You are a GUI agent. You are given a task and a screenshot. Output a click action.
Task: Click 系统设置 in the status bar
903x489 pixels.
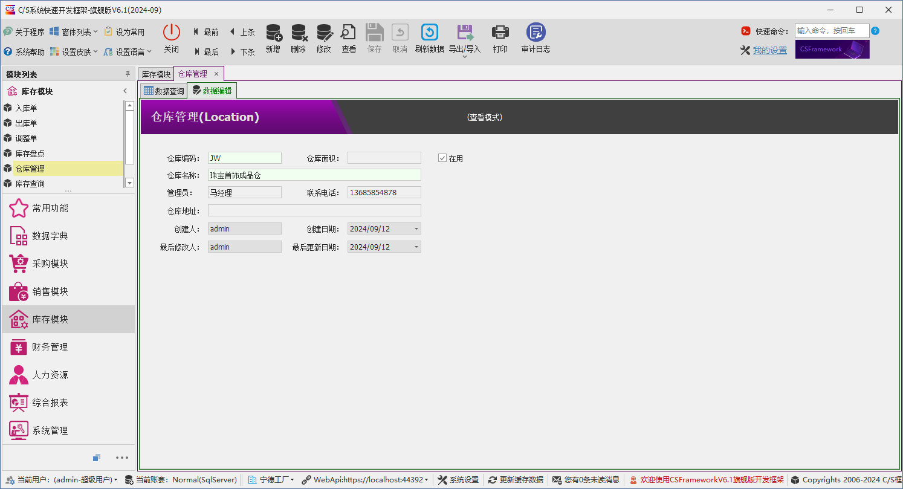(x=458, y=480)
